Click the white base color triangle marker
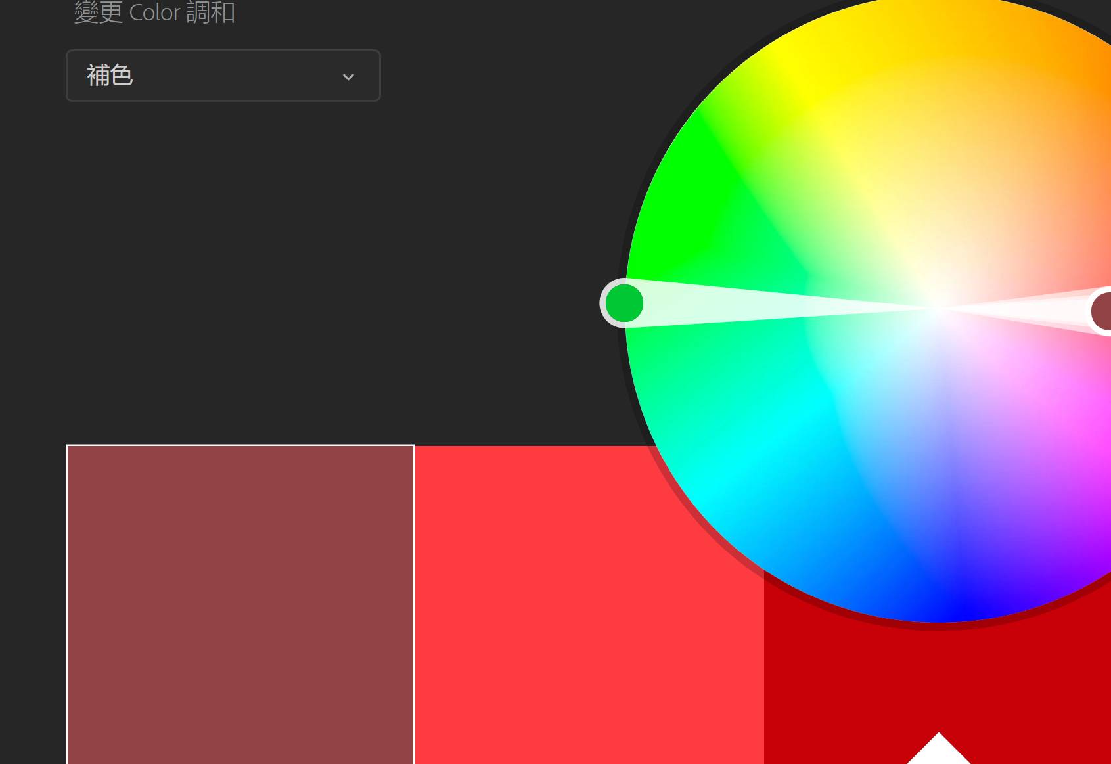Image resolution: width=1111 pixels, height=764 pixels. click(938, 750)
